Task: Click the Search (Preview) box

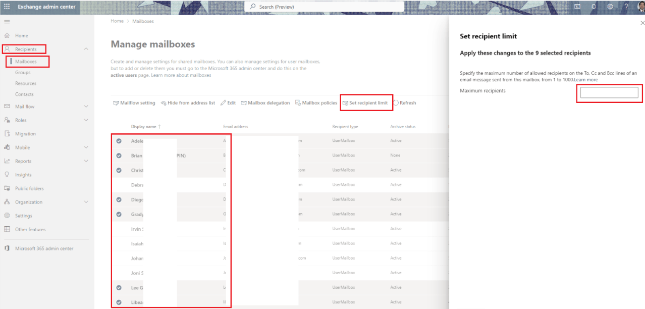Action: click(x=324, y=7)
